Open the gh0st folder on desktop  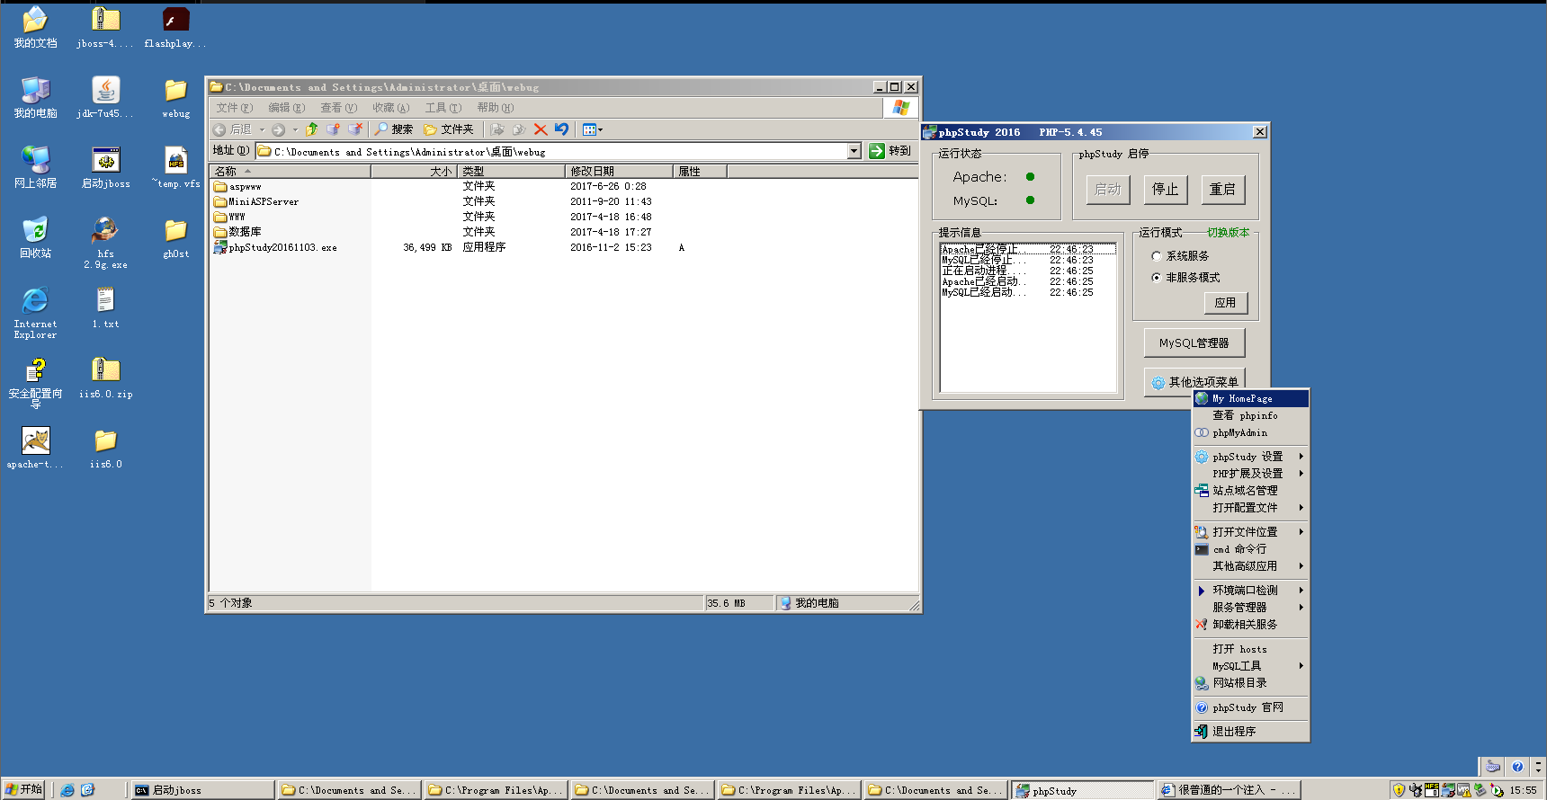pyautogui.click(x=175, y=238)
